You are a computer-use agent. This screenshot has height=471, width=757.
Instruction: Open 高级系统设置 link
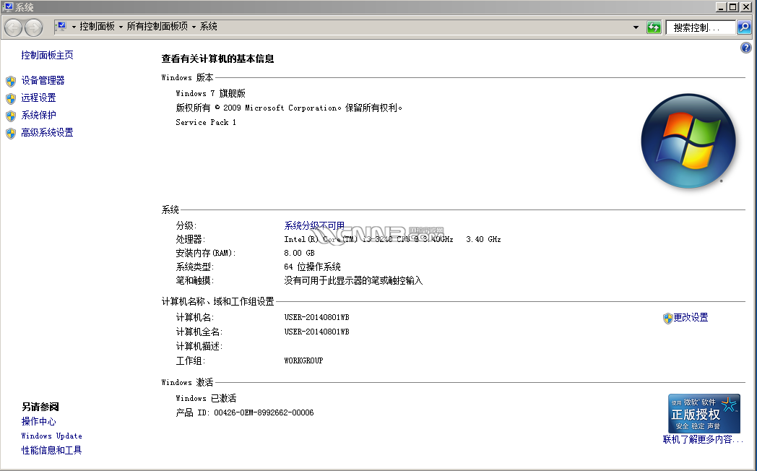coord(48,132)
